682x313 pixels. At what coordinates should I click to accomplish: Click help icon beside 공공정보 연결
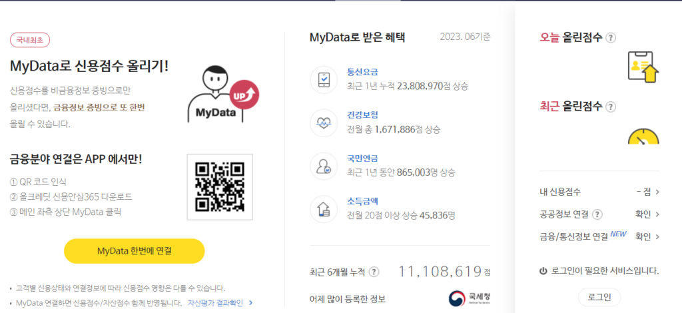coord(597,214)
